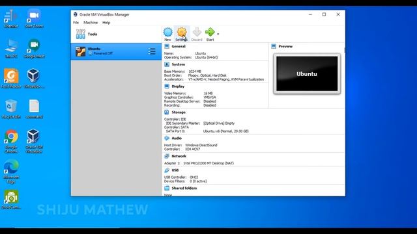Click the Ubuntu.vdi disk entry text
Screen dimensions: 417x234
coord(226,131)
